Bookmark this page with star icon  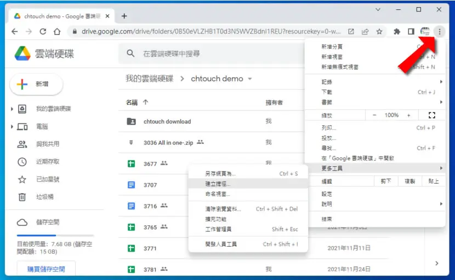point(379,32)
